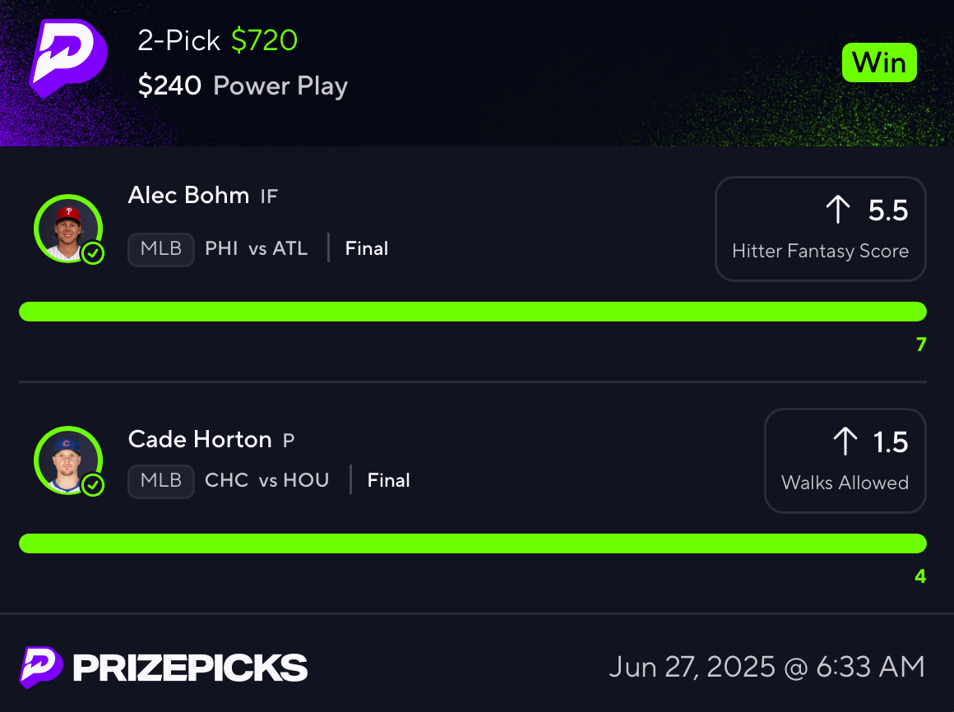Click the PrizePicks footer logo icon
This screenshot has height=712, width=954.
pos(41,667)
